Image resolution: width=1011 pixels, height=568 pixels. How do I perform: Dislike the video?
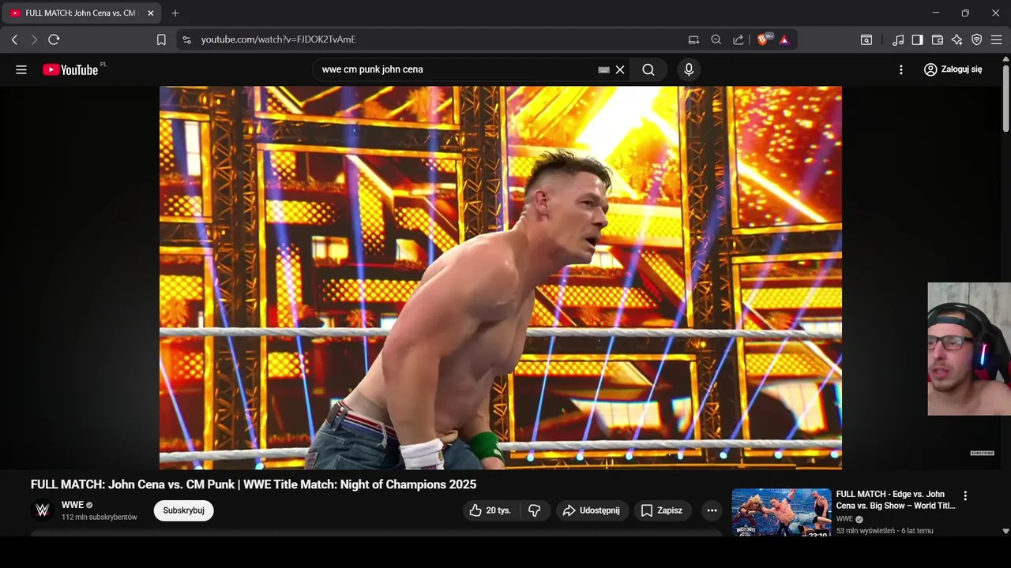click(x=535, y=510)
